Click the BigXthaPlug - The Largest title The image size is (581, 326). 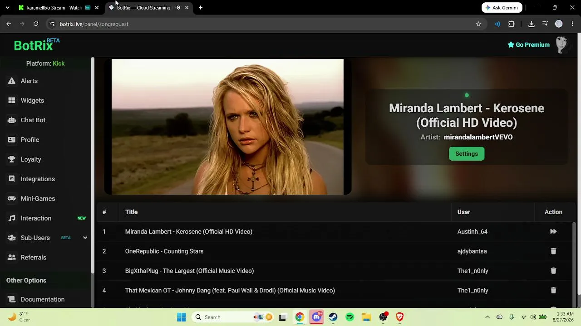(189, 271)
